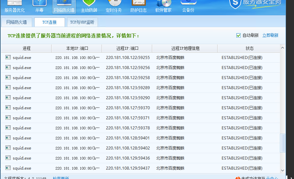Open the 杀毒 antivirus section
The image size is (294, 179).
39,7
